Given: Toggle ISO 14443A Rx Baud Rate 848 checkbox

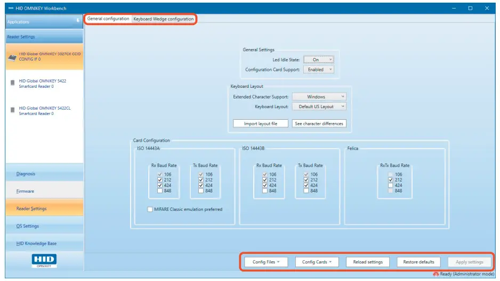Looking at the screenshot, I should tap(159, 191).
